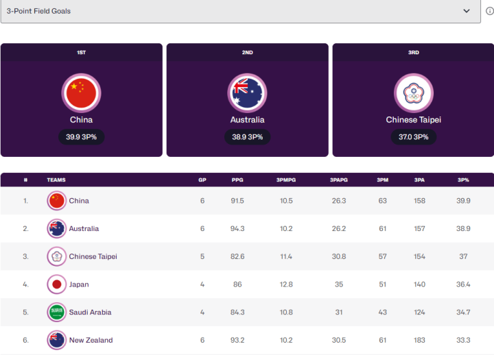Click China flag icon in table row
Viewport: 494px width, 355px height.
[x=57, y=201]
